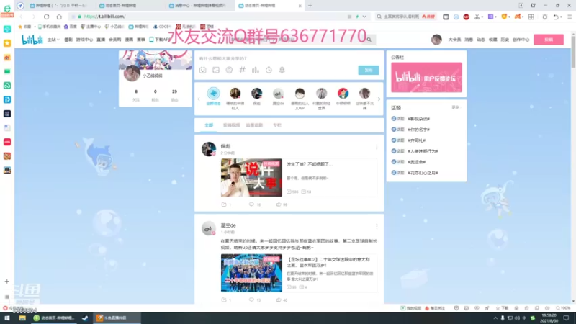The width and height of the screenshot is (576, 324).
Task: Open 游戏中心 in the header menu
Action: pyautogui.click(x=84, y=40)
